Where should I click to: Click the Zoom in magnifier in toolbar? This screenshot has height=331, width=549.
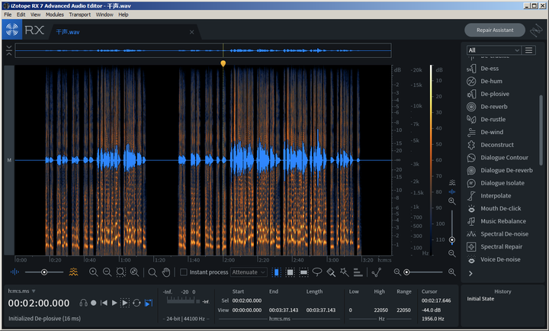coord(94,272)
